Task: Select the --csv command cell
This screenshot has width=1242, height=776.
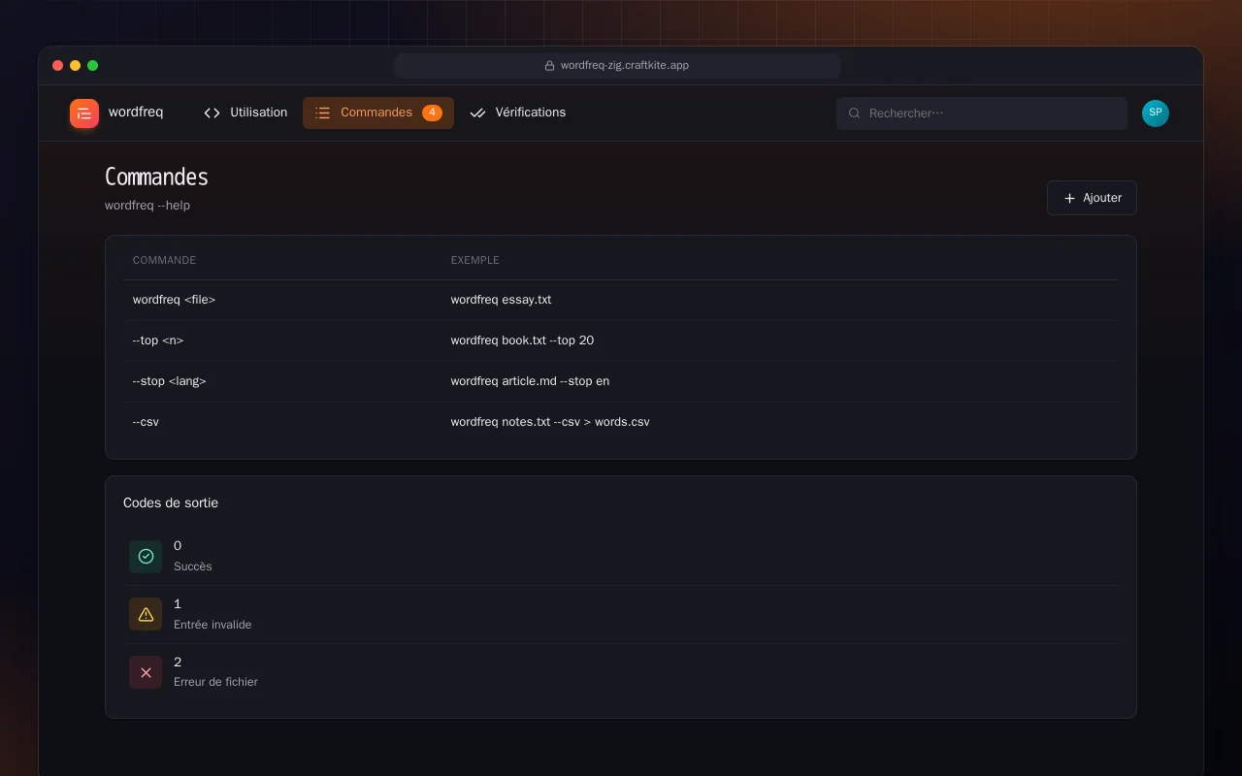Action: coord(146,422)
